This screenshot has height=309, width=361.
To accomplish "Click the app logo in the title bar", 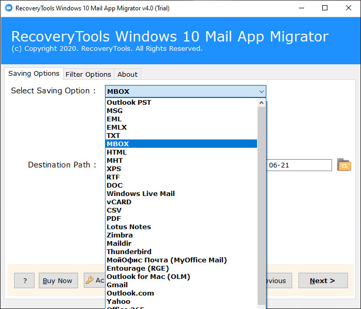I will pos(8,8).
